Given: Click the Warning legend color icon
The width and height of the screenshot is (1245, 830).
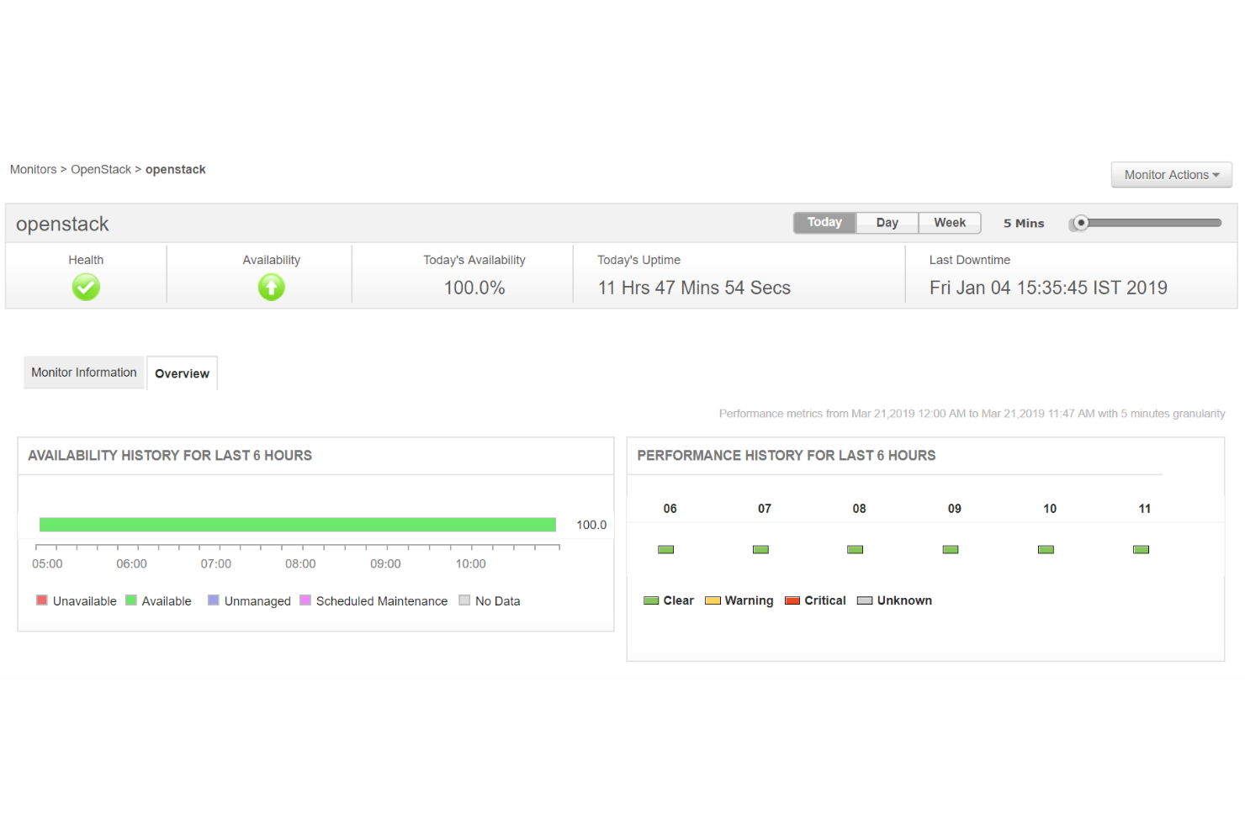Looking at the screenshot, I should 713,600.
